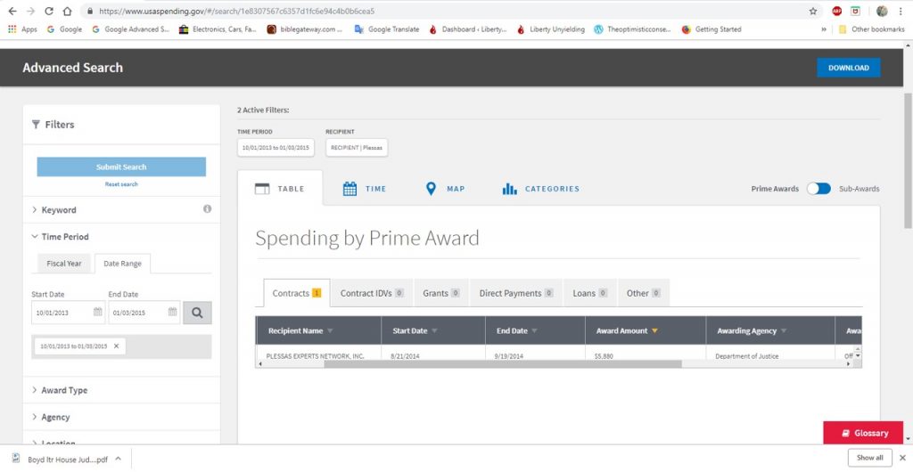Click Show all downloads button
913x472 pixels.
click(x=870, y=458)
